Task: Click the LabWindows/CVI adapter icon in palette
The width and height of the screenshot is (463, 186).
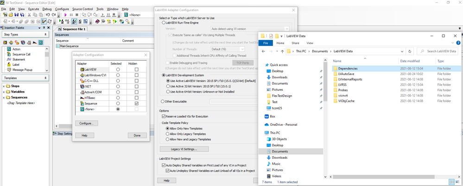Action: (11, 43)
